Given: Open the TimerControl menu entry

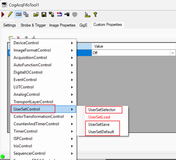Looking at the screenshot, I should coord(43,131).
